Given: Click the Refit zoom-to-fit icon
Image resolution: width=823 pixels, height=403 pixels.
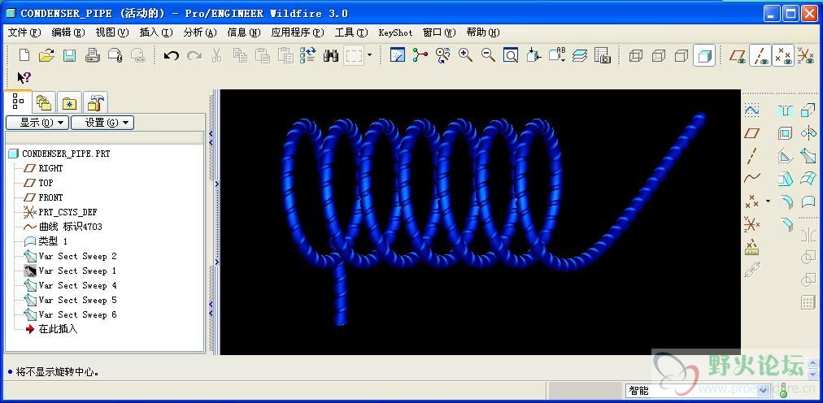Looking at the screenshot, I should [x=511, y=55].
